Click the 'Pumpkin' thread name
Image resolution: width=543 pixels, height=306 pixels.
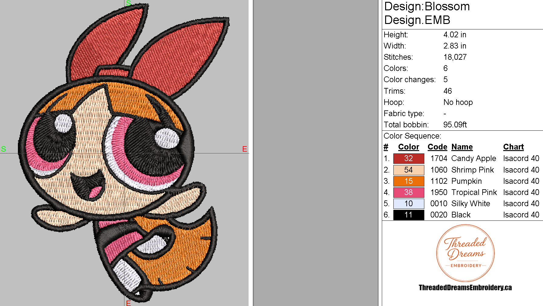click(467, 181)
